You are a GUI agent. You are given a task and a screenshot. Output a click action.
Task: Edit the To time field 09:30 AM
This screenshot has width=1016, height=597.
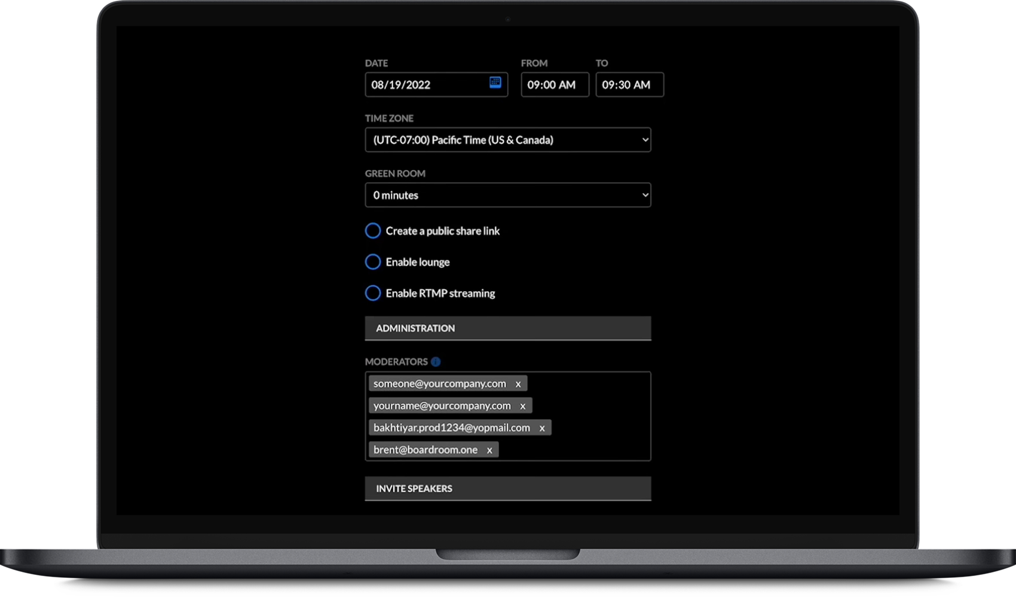tap(629, 85)
